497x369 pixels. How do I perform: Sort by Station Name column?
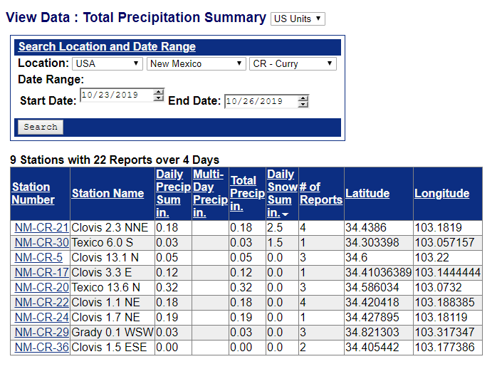click(x=108, y=193)
